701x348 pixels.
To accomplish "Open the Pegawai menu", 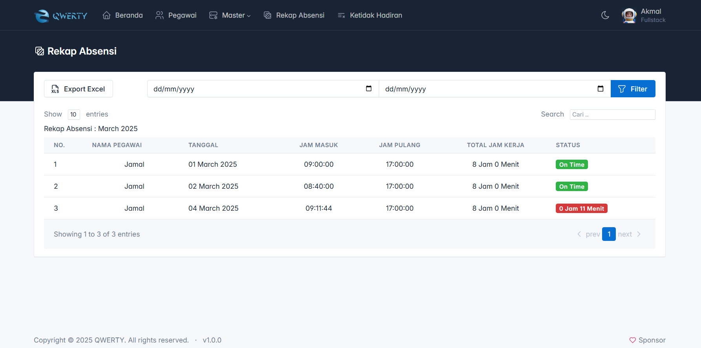I will click(x=176, y=15).
